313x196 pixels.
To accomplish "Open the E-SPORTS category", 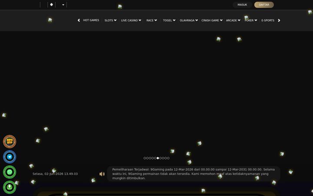I will click(x=268, y=20).
